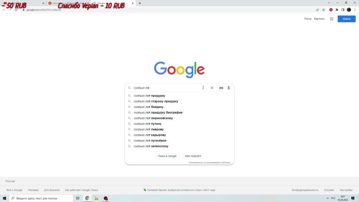
Task: View site security info via lock icon
Action: [x=24, y=10]
